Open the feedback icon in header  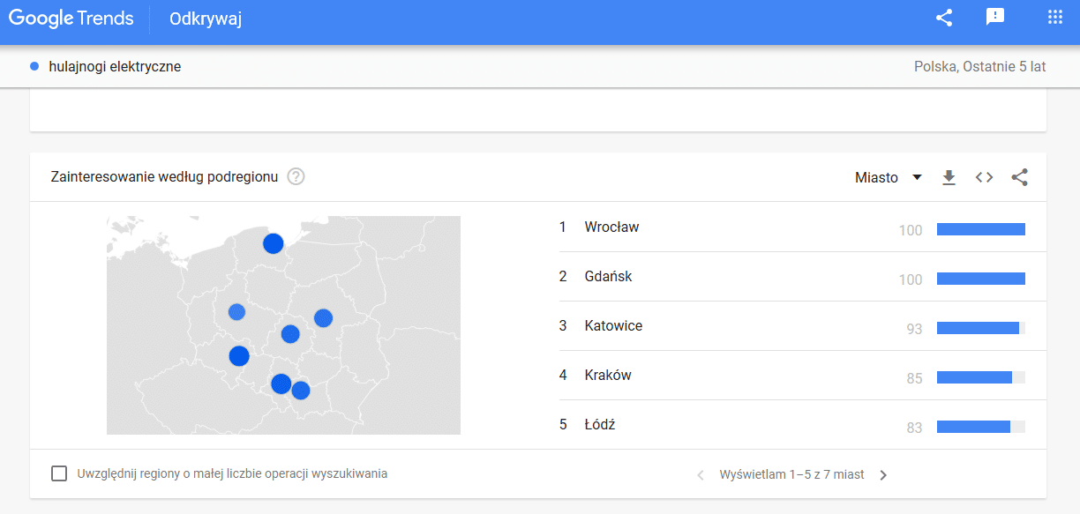coord(995,18)
